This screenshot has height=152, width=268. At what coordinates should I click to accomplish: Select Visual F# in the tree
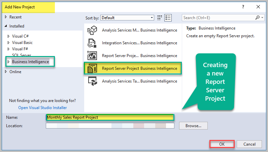(20, 49)
